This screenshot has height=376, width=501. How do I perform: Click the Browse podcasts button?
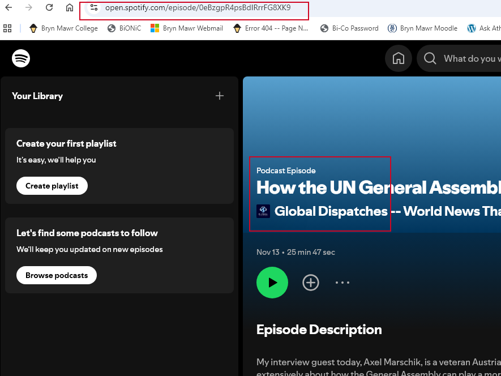pyautogui.click(x=57, y=275)
